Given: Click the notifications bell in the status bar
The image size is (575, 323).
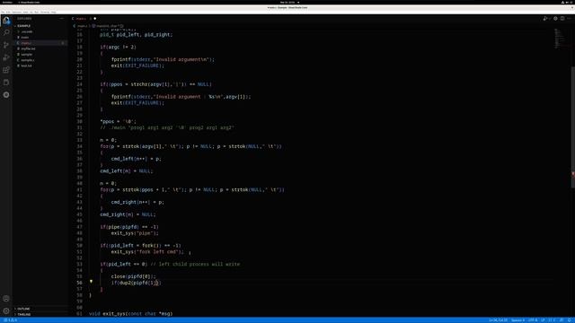Looking at the screenshot, I should coord(570,320).
